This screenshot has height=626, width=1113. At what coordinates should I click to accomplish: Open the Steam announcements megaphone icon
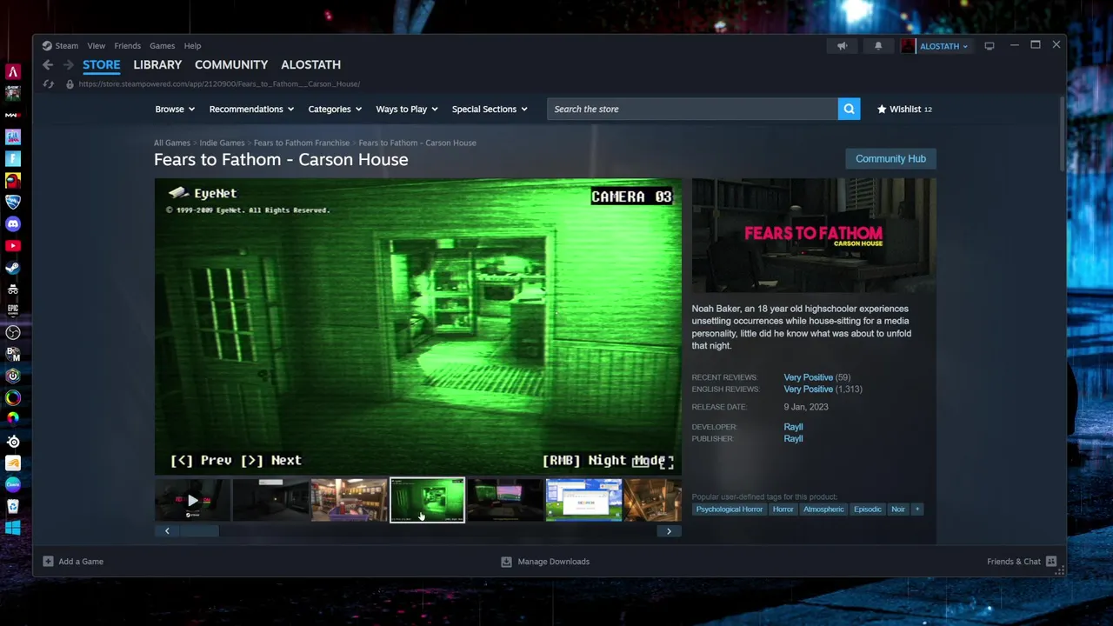click(x=842, y=46)
